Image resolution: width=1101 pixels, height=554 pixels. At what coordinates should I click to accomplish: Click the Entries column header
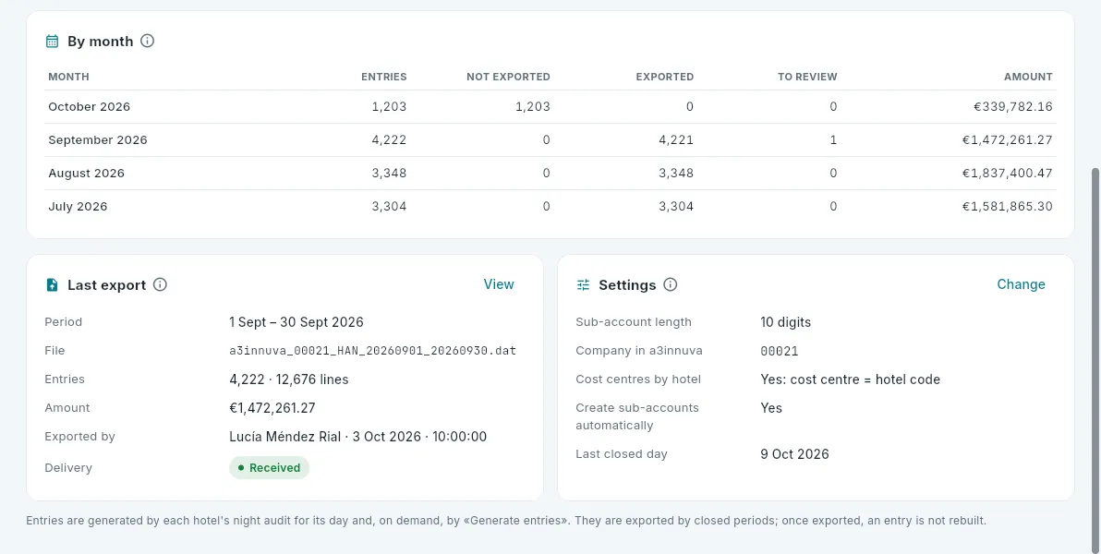tap(384, 77)
